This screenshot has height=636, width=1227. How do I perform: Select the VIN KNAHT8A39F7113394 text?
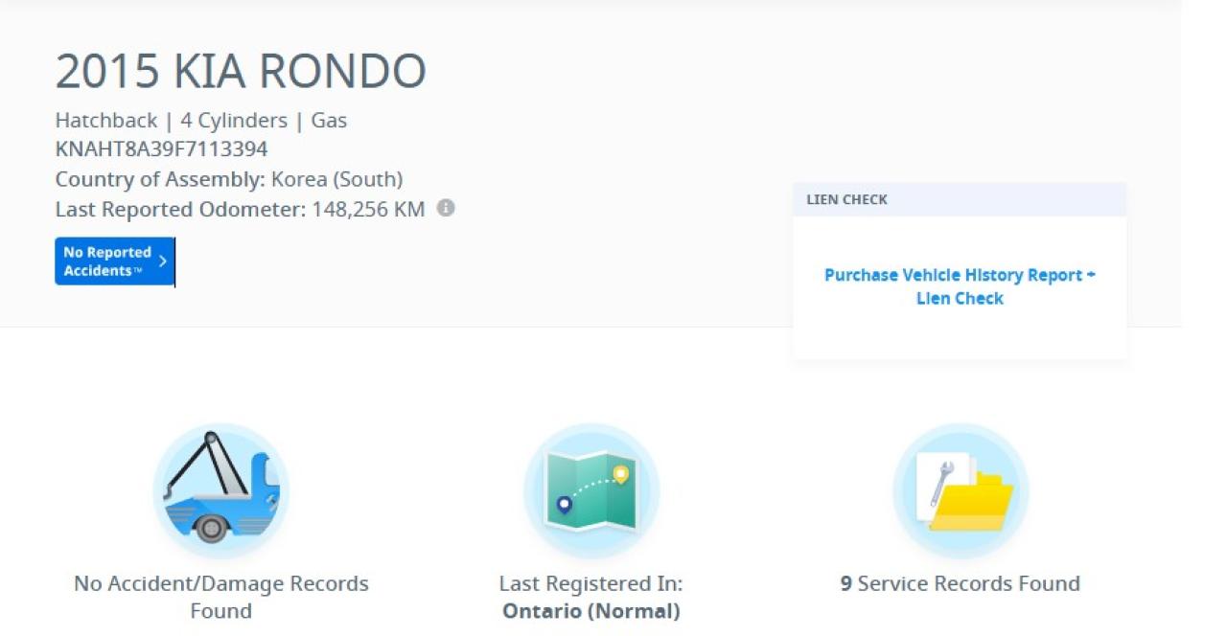point(161,149)
